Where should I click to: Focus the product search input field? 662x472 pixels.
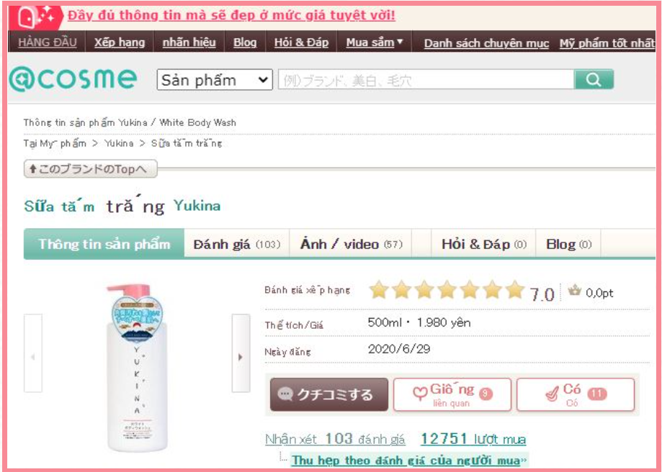click(426, 80)
